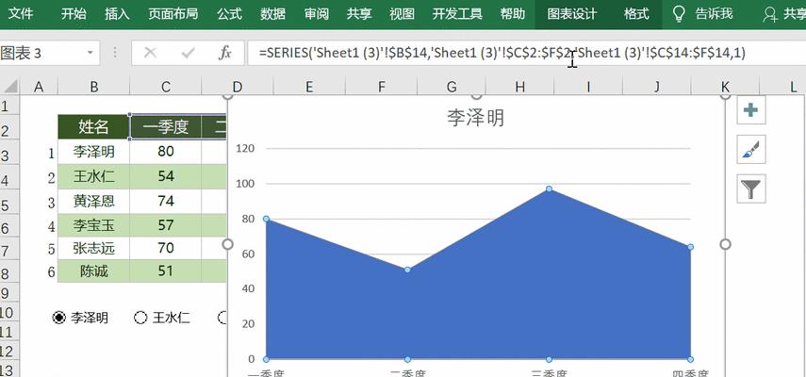The height and width of the screenshot is (377, 806).
Task: Open the 开发工具 ribbon tab
Action: click(x=457, y=14)
